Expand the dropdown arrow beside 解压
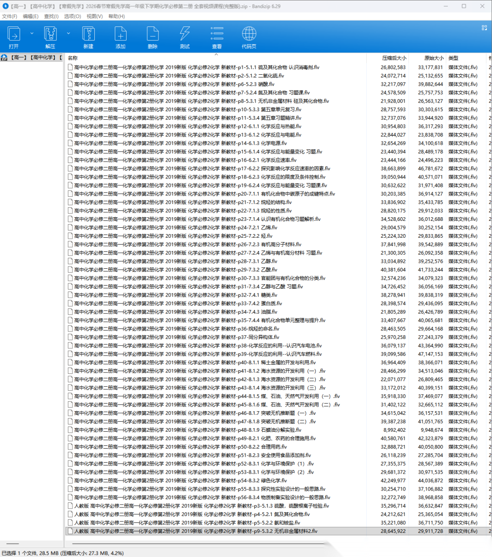Screen dimensions: 492x557 click(x=68, y=33)
